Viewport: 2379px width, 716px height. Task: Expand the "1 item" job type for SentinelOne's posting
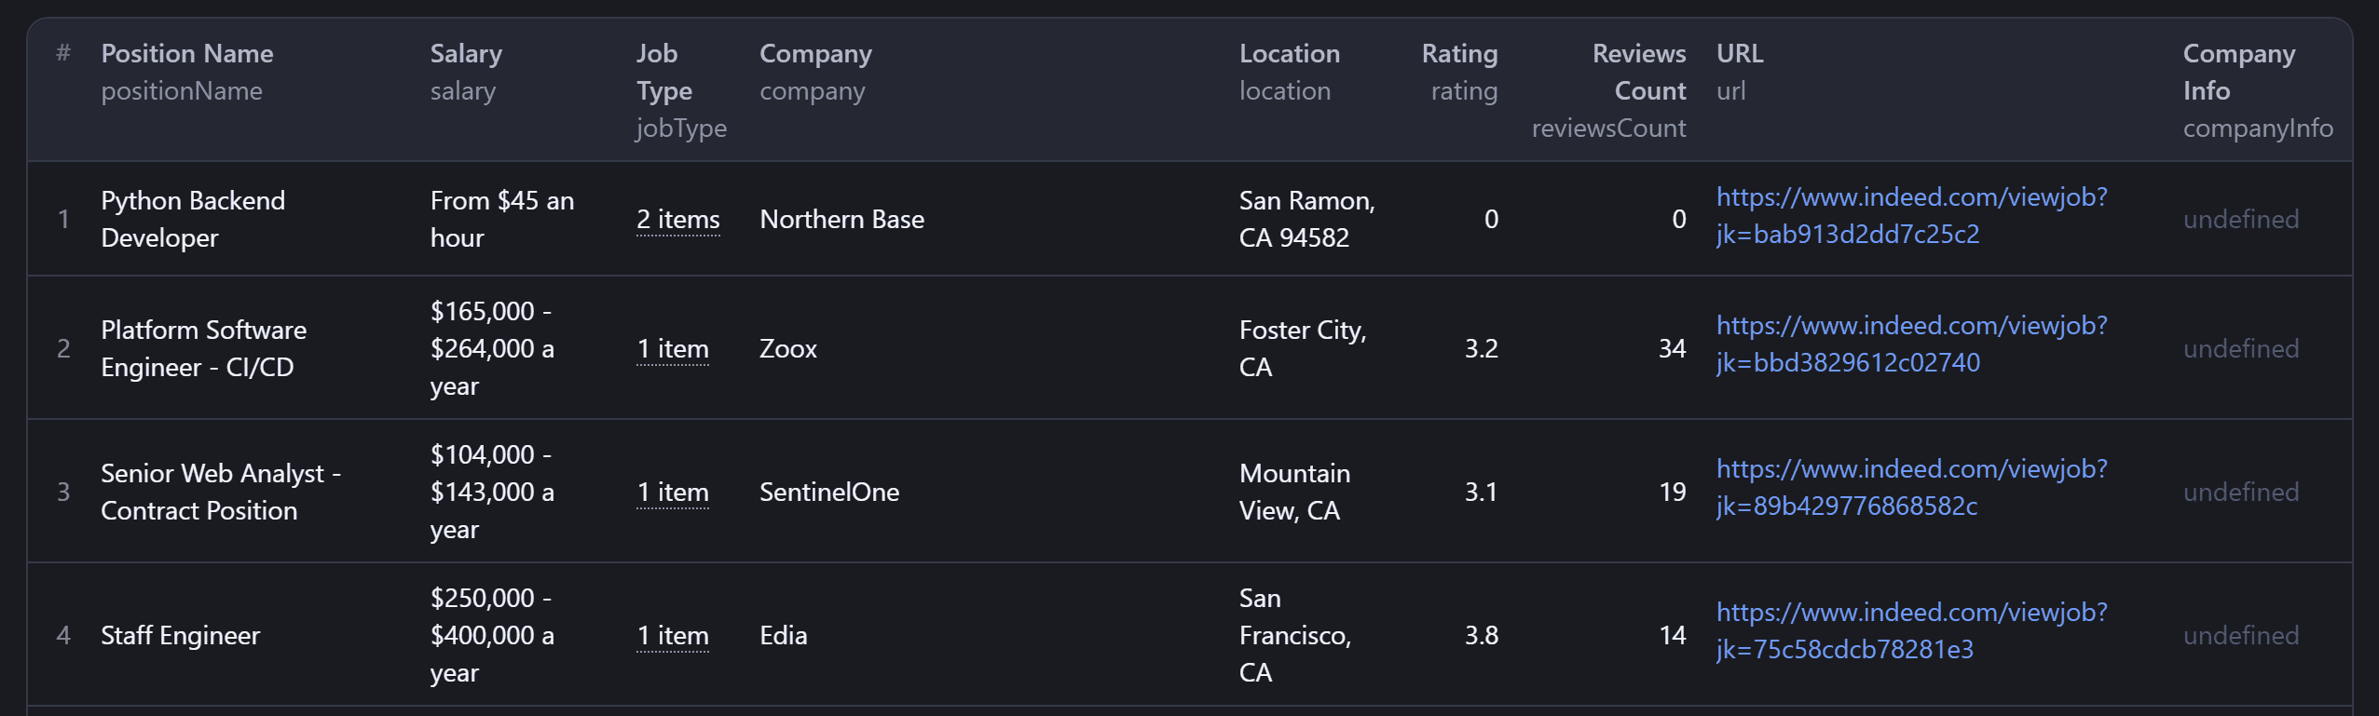673,493
